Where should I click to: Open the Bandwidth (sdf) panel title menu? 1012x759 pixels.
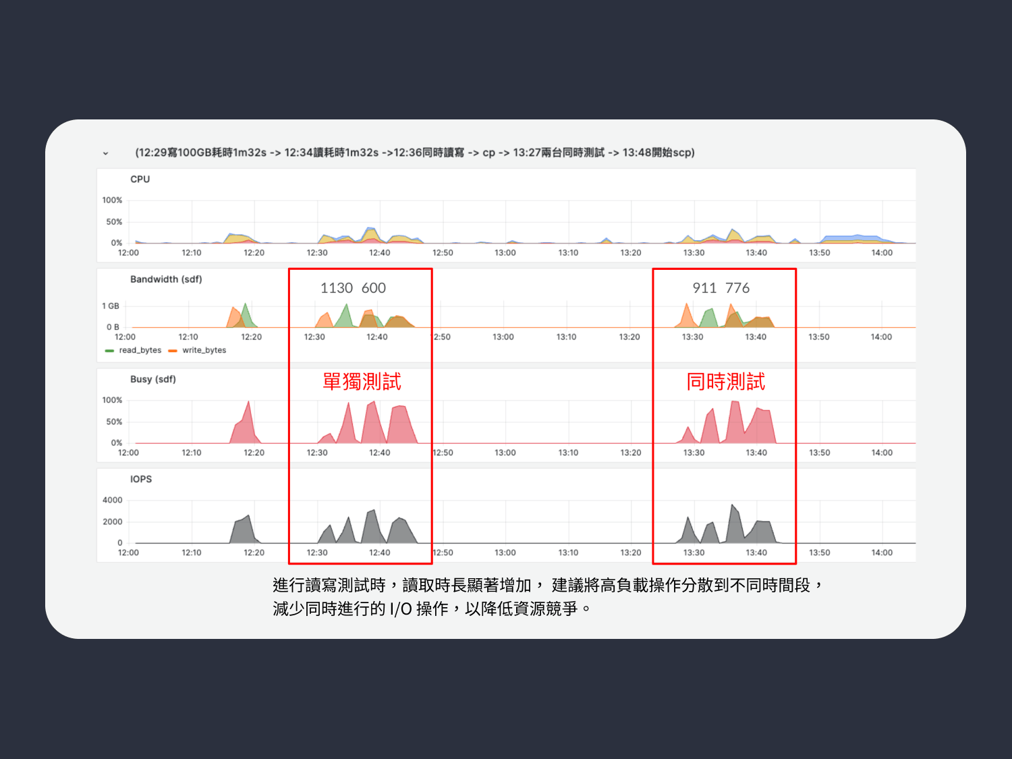pos(166,279)
